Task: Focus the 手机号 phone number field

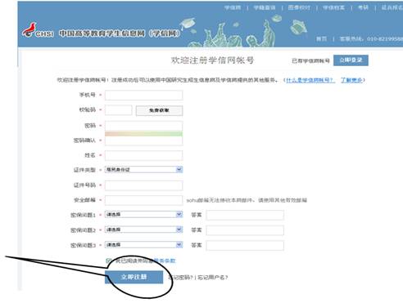Action: [143, 96]
